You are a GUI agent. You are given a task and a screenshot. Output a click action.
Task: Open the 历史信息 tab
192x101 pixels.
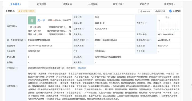170,4
